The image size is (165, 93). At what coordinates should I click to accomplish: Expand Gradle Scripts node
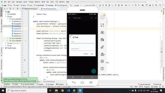tap(4, 48)
